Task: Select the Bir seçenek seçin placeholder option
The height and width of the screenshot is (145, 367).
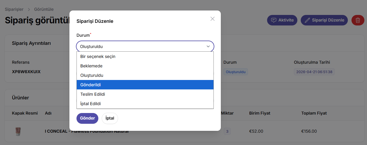Action: click(145, 56)
